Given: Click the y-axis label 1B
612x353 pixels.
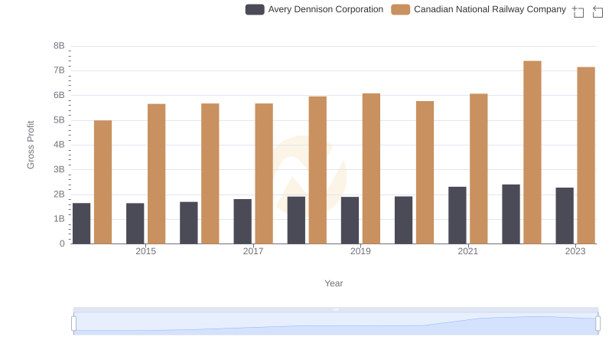Looking at the screenshot, I should (59, 219).
